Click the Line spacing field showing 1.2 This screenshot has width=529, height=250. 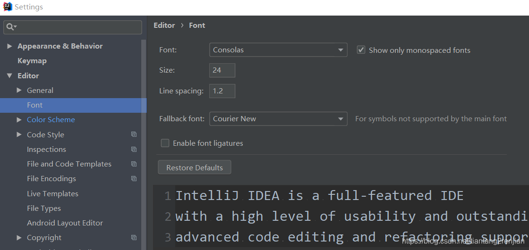222,91
